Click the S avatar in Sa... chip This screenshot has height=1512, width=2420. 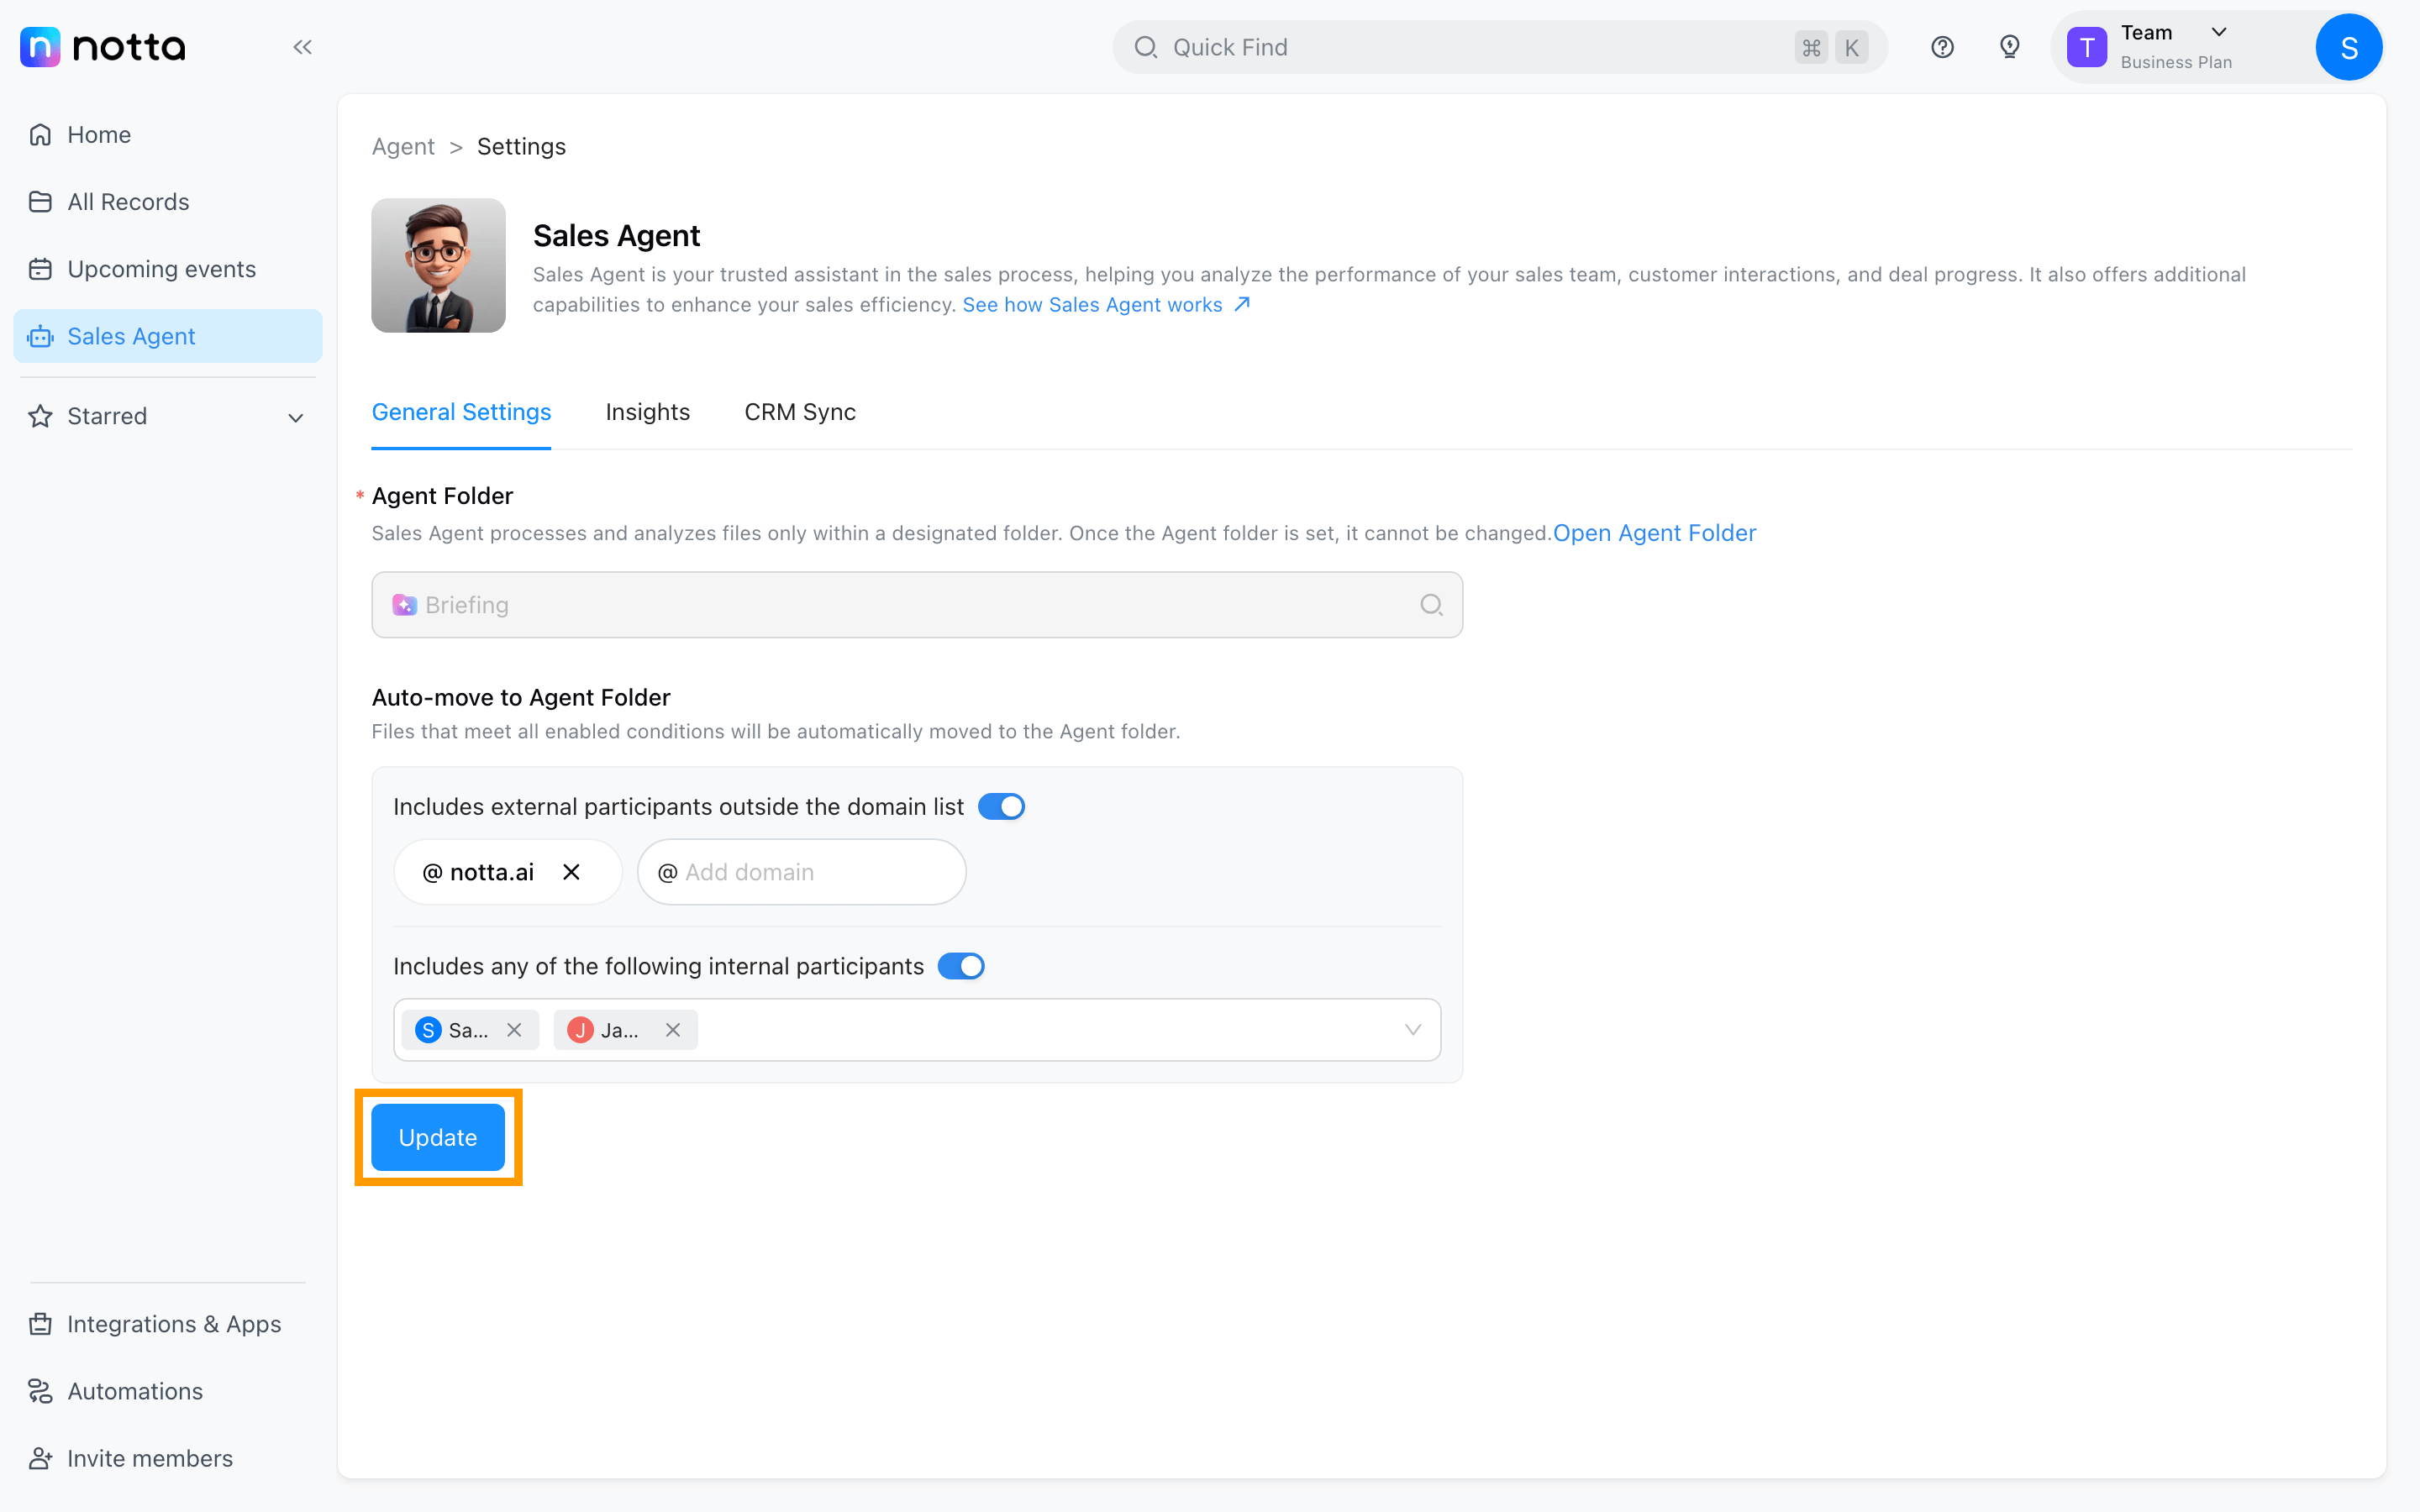428,1030
